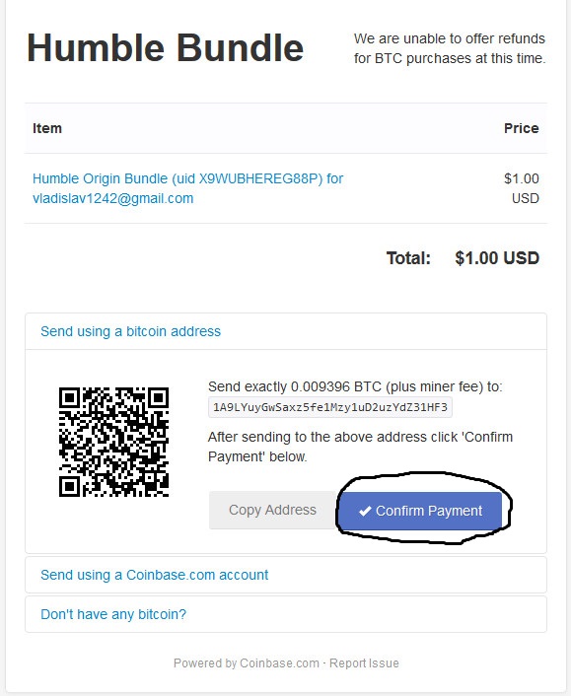571x696 pixels.
Task: Click the Confirm Payment button
Action: pyautogui.click(x=420, y=511)
